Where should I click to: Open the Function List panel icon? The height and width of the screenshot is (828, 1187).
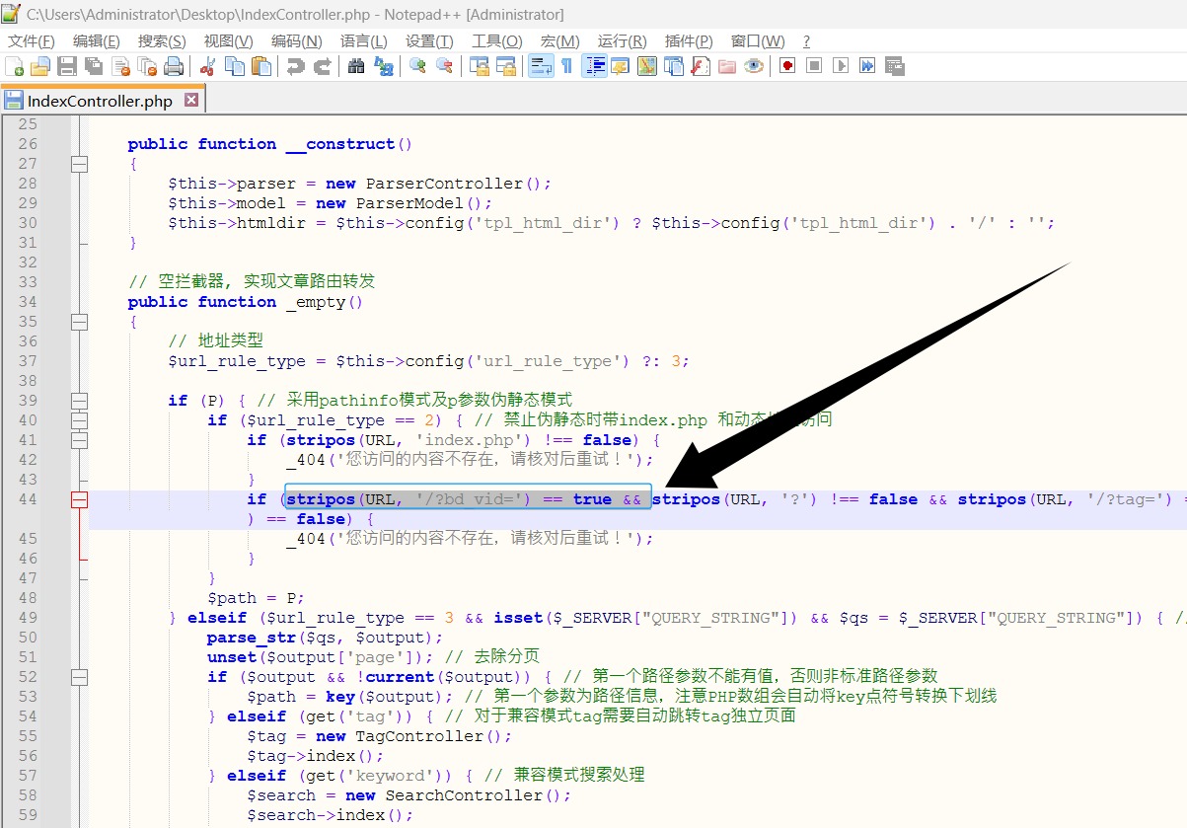pos(701,66)
